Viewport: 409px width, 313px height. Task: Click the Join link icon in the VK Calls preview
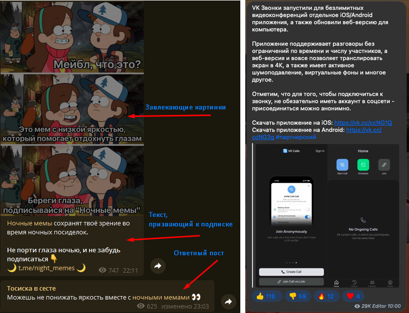(x=384, y=165)
